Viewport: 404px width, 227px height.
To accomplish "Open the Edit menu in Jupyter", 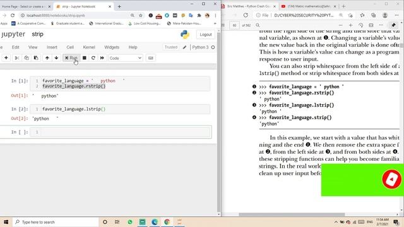I will coord(15,47).
